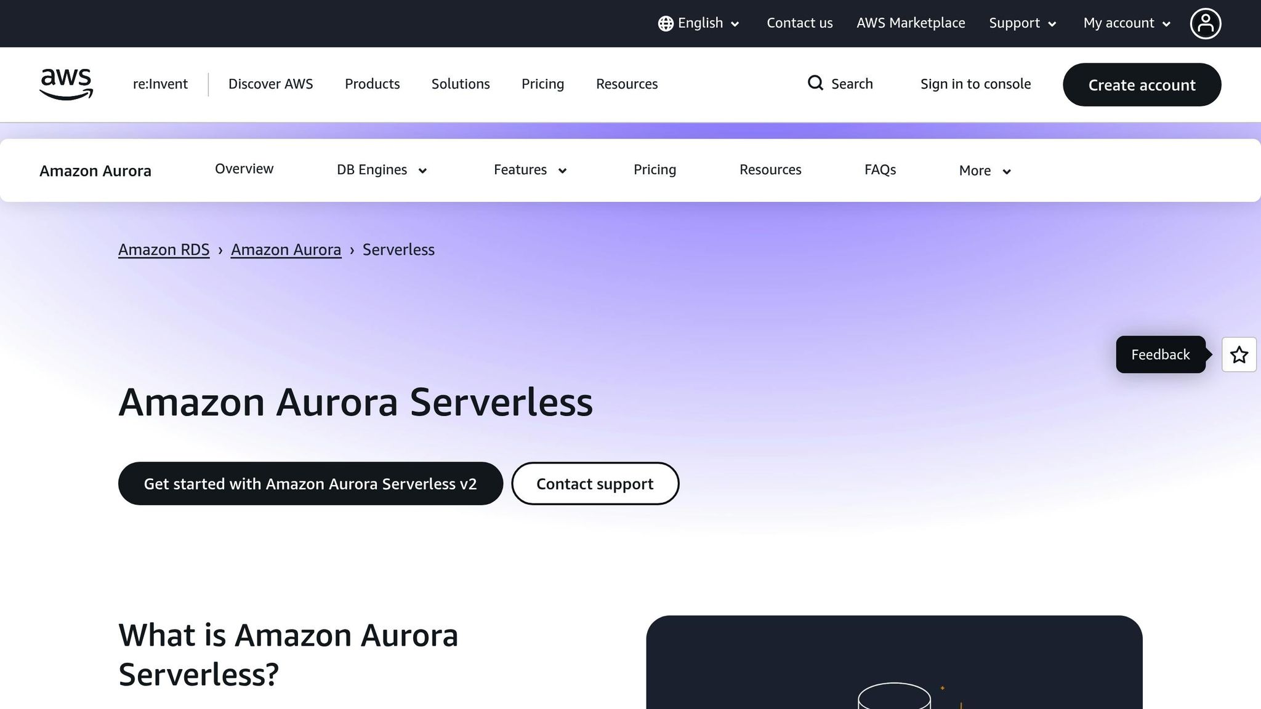Open the Products menu
Image resolution: width=1261 pixels, height=709 pixels.
[x=372, y=84]
